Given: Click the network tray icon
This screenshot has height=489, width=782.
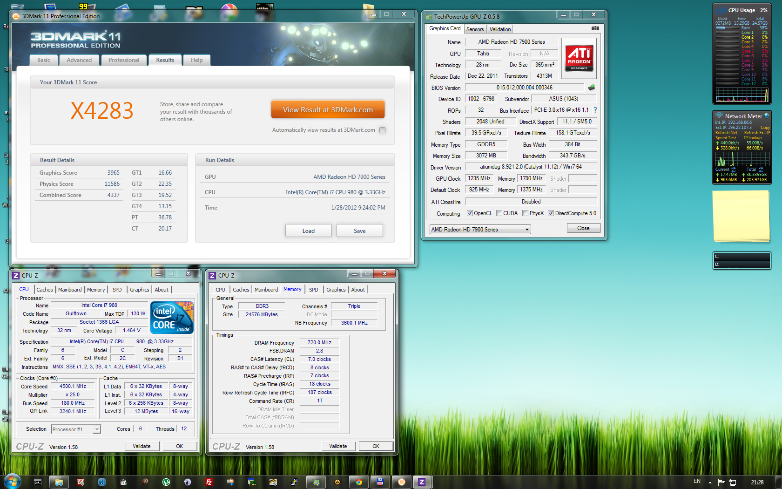Looking at the screenshot, I should click(732, 482).
